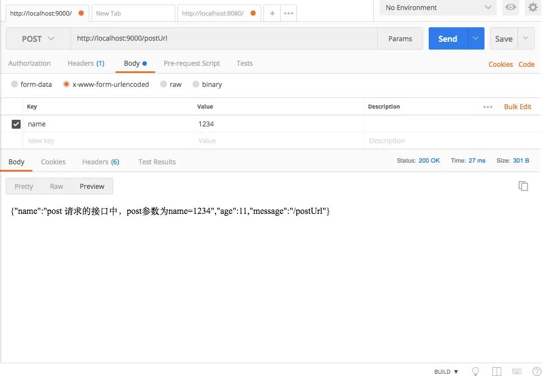Screen dimensions: 542x376
Task: Click the 200 OK status text
Action: 429,160
